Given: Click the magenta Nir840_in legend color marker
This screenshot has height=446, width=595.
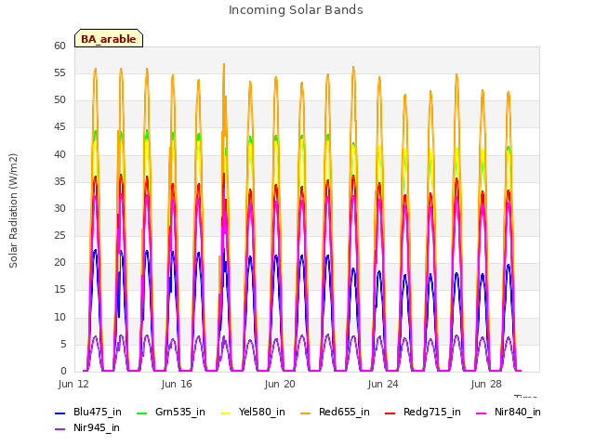Looking at the screenshot, I should 481,413.
